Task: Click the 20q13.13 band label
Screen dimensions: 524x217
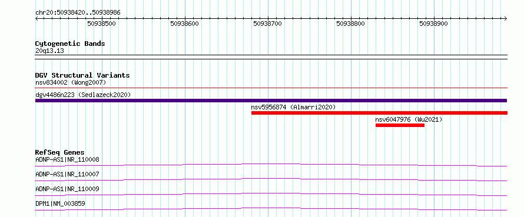Action: pyautogui.click(x=49, y=51)
